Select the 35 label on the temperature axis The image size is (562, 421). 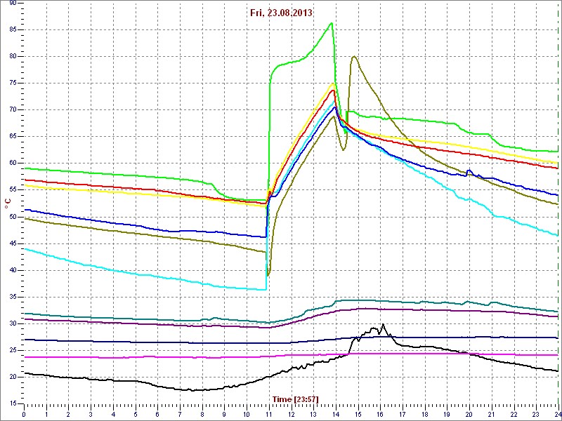coord(13,297)
